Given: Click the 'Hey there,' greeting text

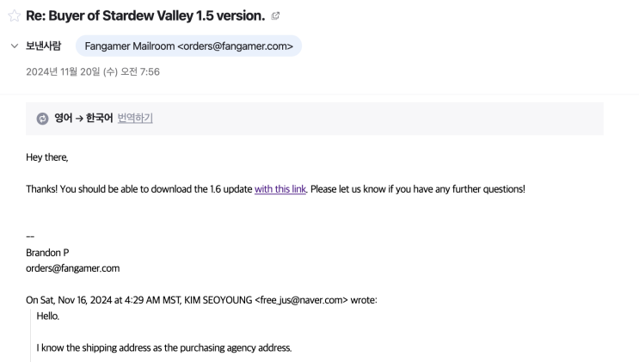Looking at the screenshot, I should click(46, 157).
